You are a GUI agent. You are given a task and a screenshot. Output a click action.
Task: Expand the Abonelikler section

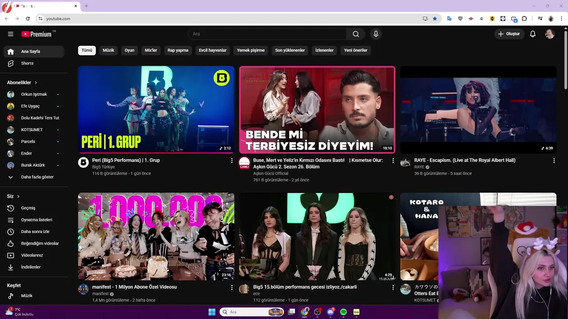coord(22,82)
